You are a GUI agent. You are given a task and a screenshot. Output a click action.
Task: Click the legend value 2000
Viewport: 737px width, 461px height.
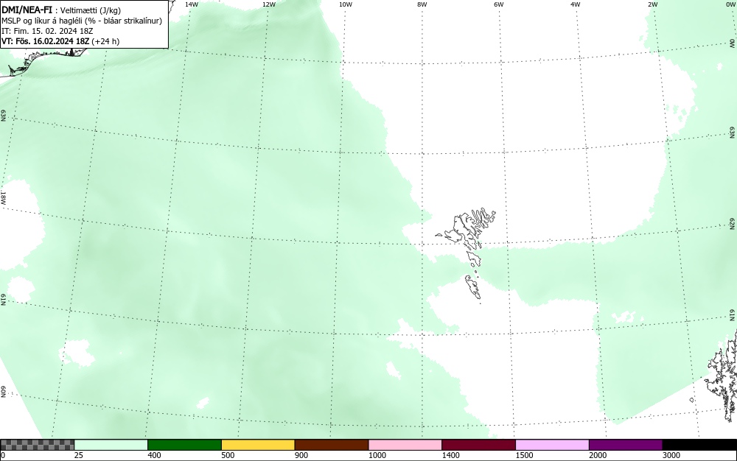point(598,455)
